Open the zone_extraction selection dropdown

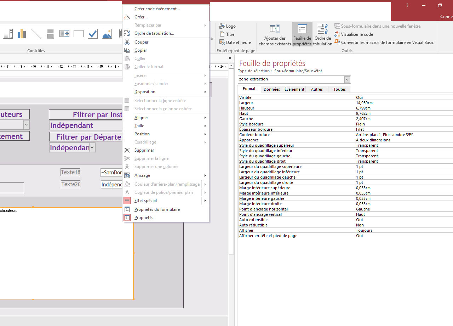pyautogui.click(x=347, y=79)
